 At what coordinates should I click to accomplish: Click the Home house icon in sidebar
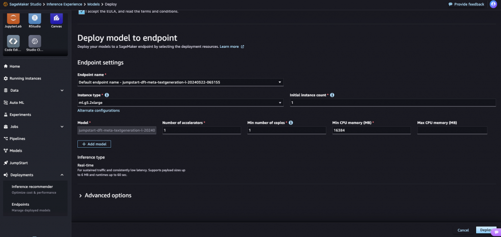(x=5, y=66)
